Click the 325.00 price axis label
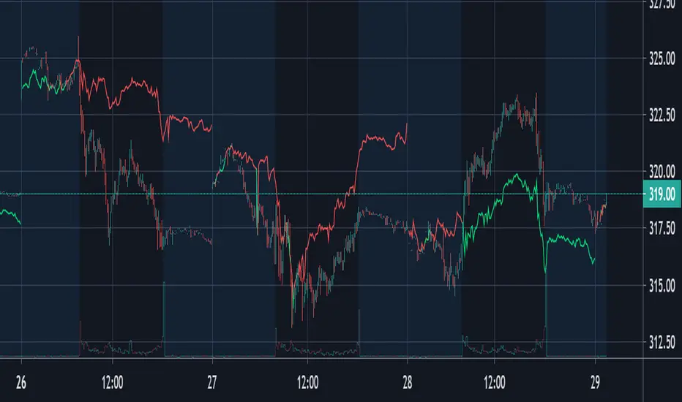The height and width of the screenshot is (402, 682). [662, 58]
